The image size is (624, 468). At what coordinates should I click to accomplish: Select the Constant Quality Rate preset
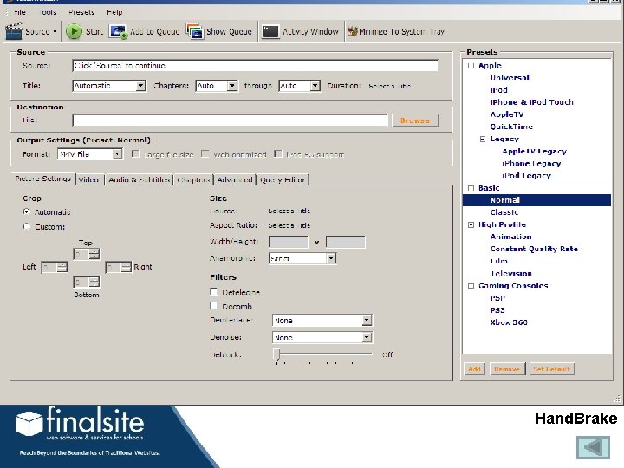[x=534, y=249]
